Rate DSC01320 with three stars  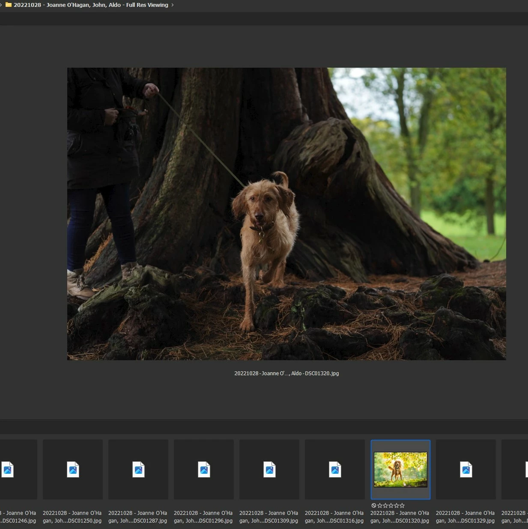pyautogui.click(x=391, y=505)
